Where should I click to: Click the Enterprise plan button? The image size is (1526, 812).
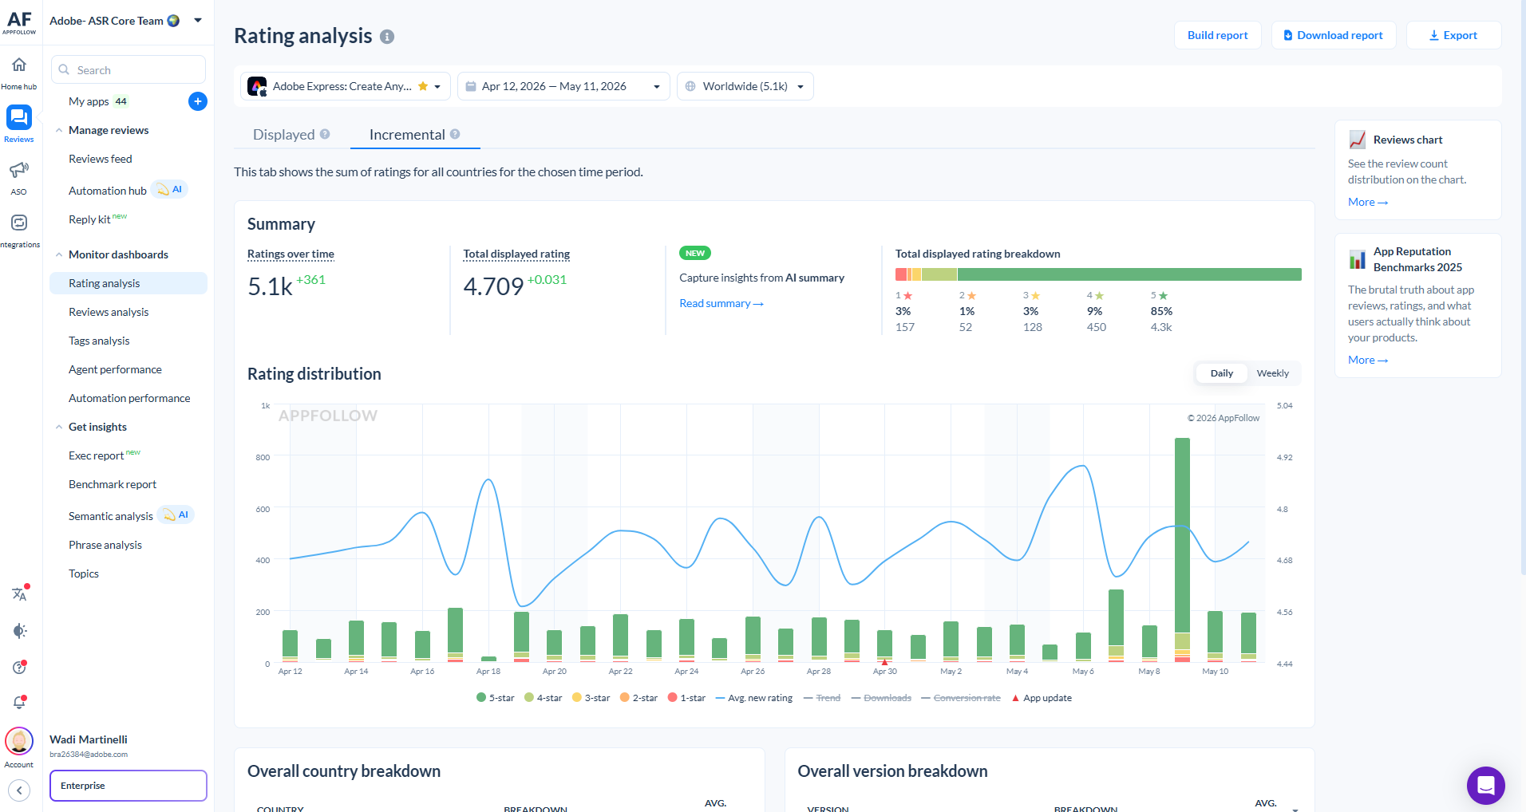pos(128,786)
